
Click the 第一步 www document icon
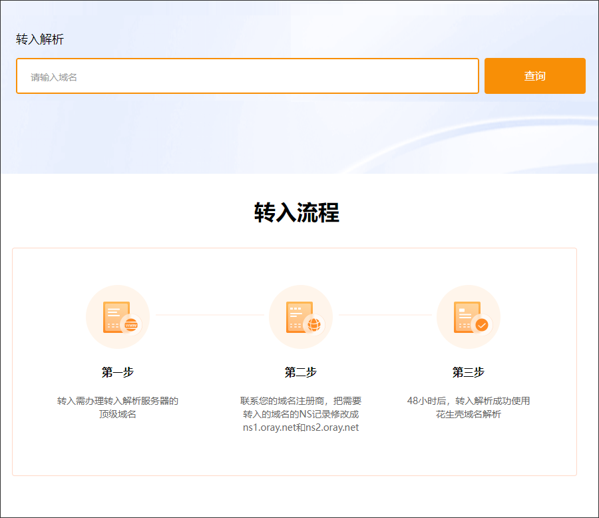[x=118, y=317]
